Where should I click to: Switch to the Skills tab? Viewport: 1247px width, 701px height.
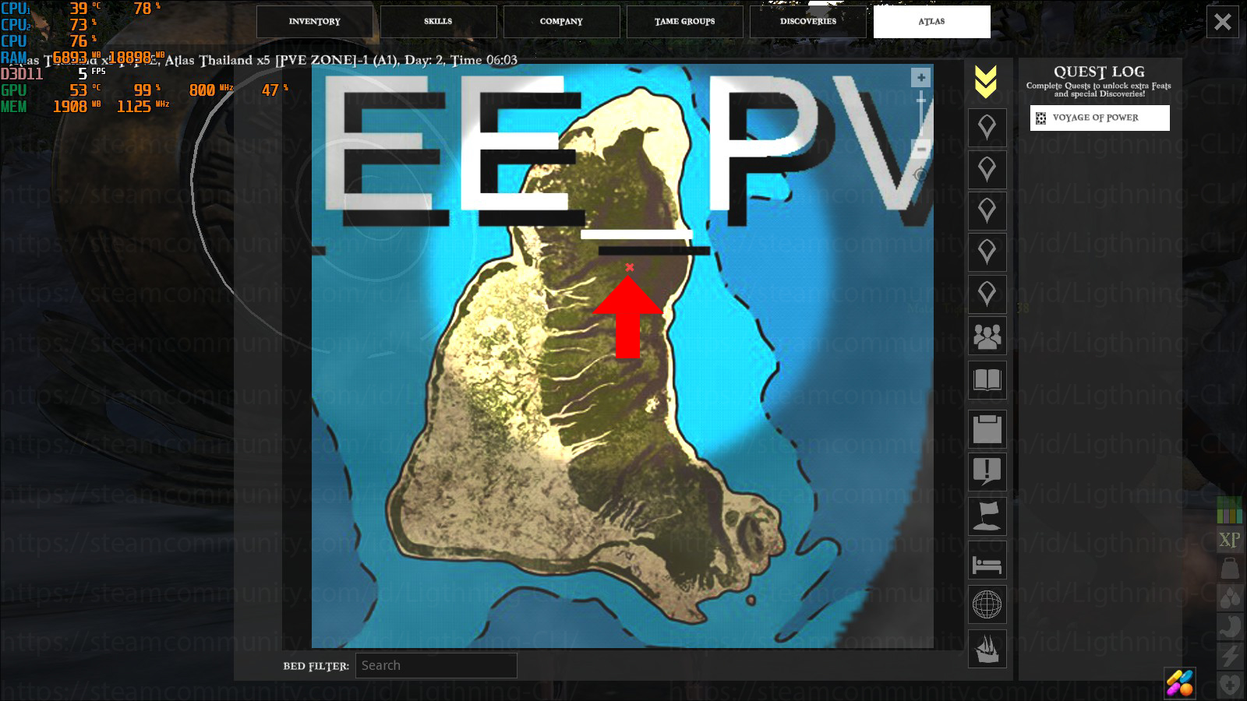(x=438, y=22)
